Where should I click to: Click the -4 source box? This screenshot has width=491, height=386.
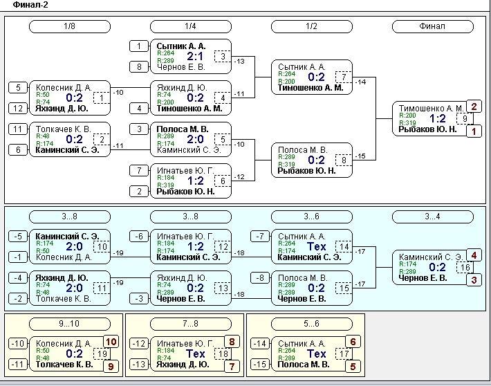[18, 278]
